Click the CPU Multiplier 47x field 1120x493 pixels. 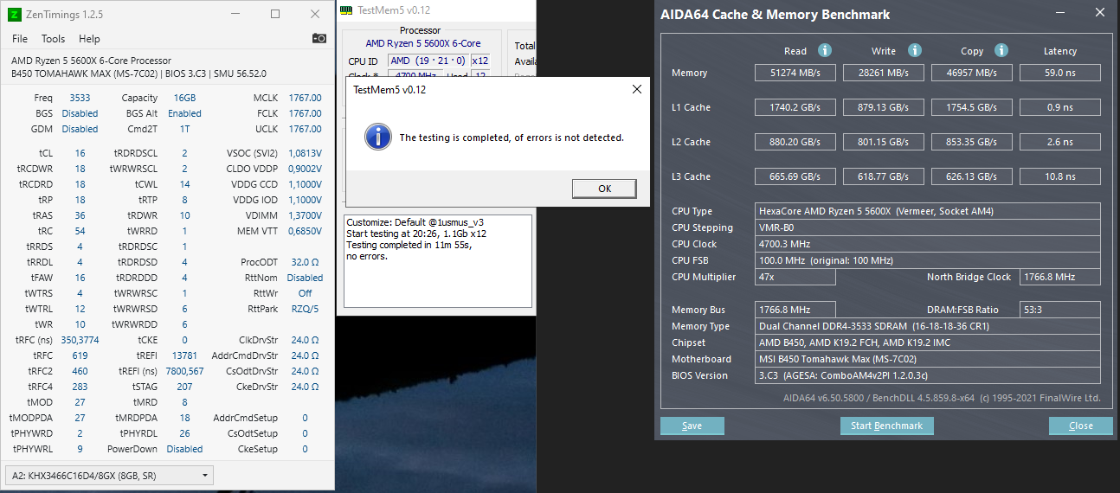[795, 277]
